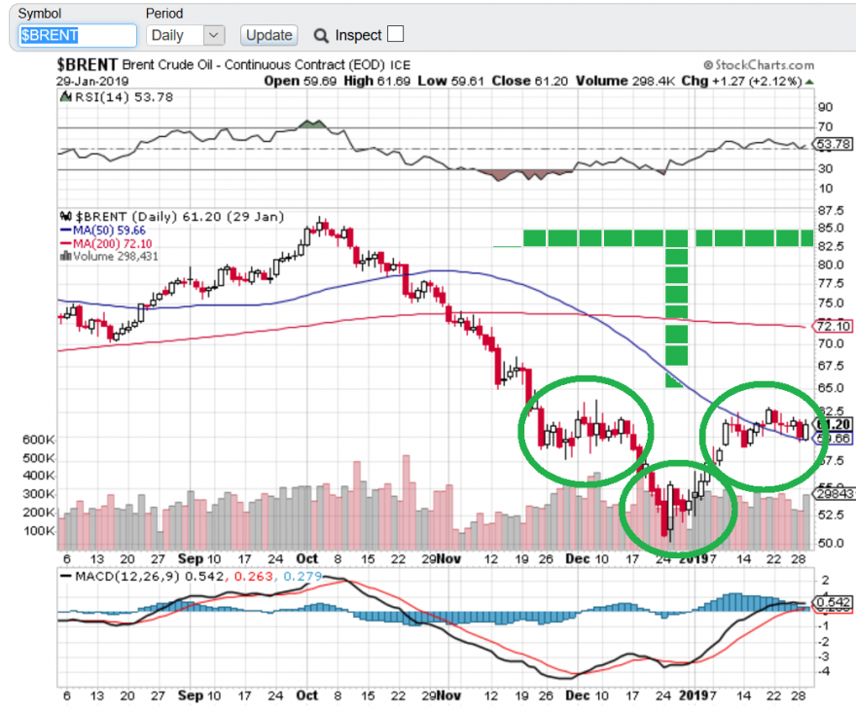The image size is (856, 712).
Task: Click the MACD(12,26,9) legend line icon
Action: click(x=65, y=577)
